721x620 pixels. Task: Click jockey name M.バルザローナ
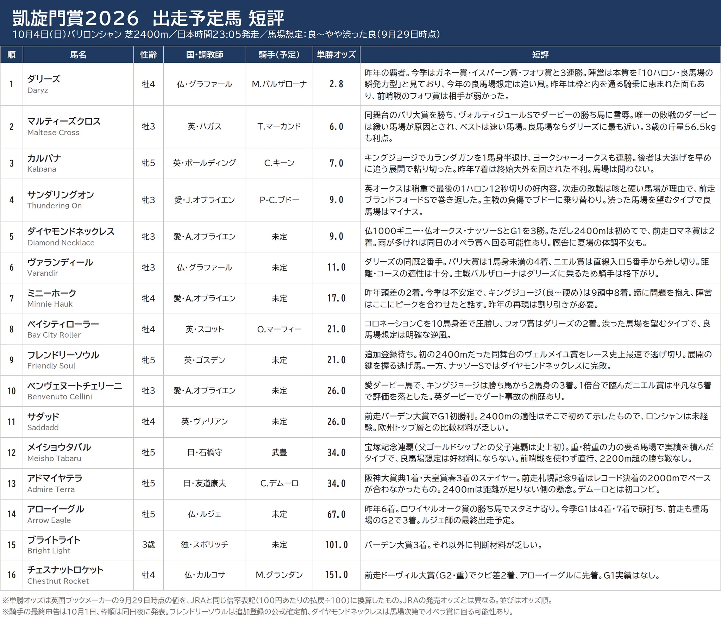tap(279, 84)
